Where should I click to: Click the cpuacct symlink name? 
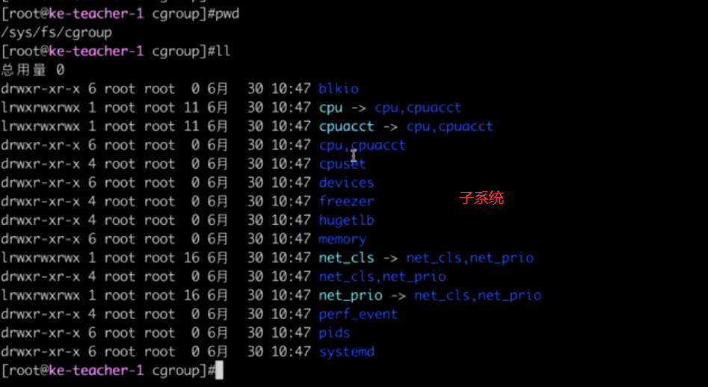(x=346, y=126)
